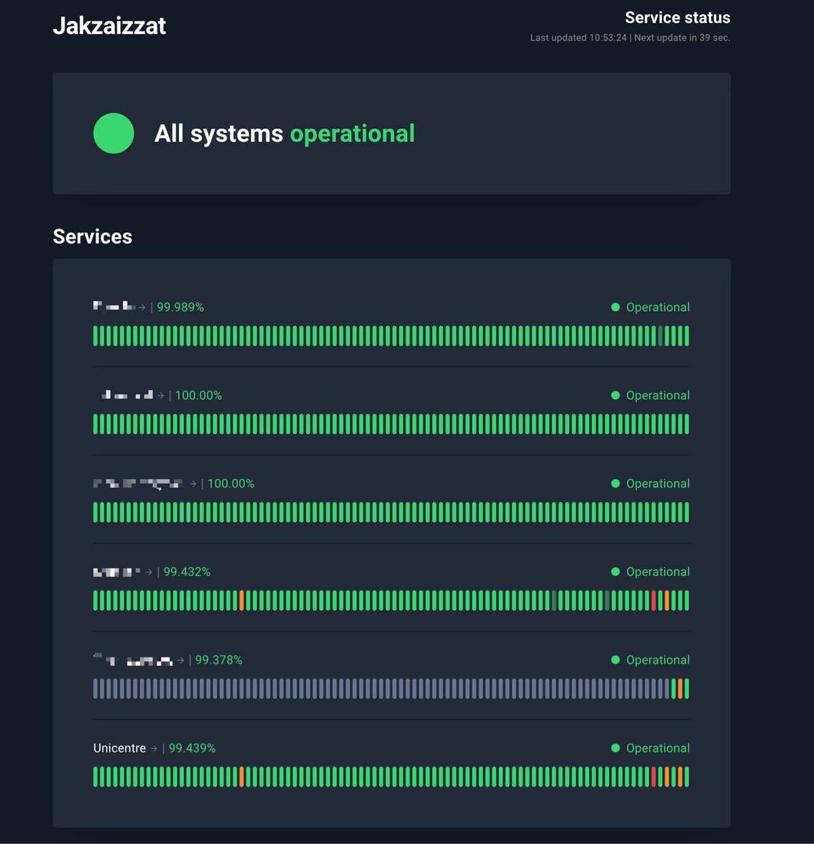
Task: Click the large green circle in status banner
Action: click(x=113, y=133)
